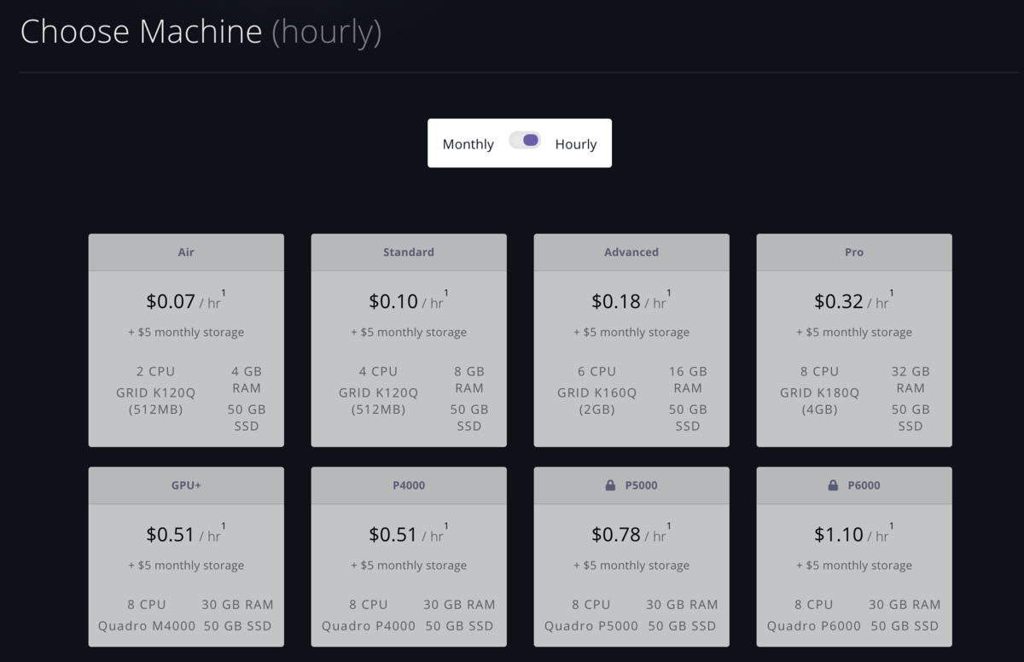This screenshot has height=662, width=1024.
Task: Click the Quadro P6000 GPU text
Action: [814, 626]
